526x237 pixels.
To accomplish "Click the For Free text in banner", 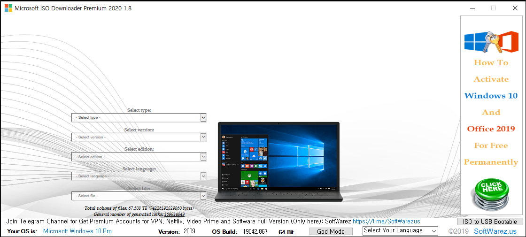I will click(491, 145).
